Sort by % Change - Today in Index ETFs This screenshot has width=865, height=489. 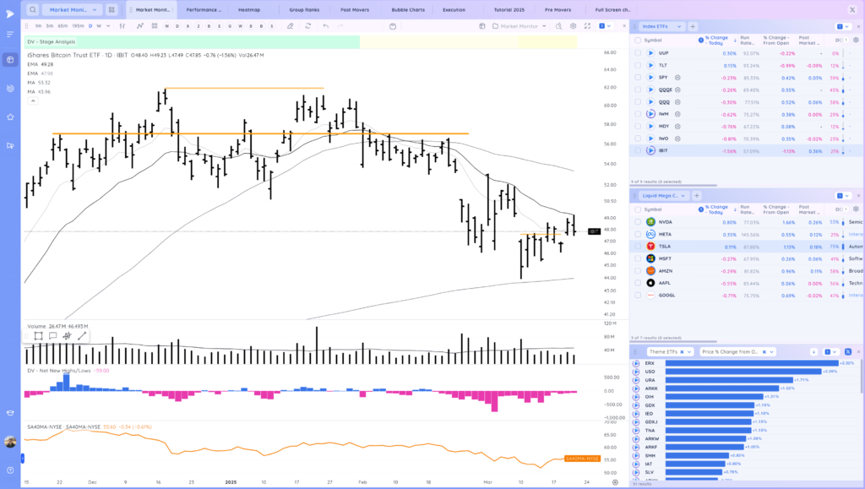716,41
